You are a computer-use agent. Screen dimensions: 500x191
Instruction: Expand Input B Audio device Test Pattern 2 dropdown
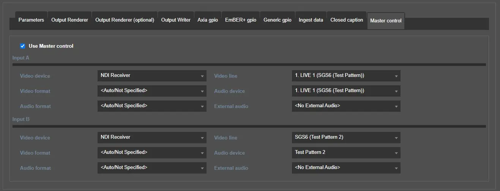coord(346,153)
